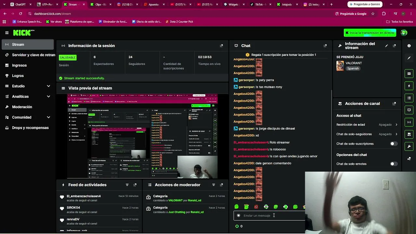Click the Spanish language tag
Viewport: 416px width, 234px height.
click(353, 69)
